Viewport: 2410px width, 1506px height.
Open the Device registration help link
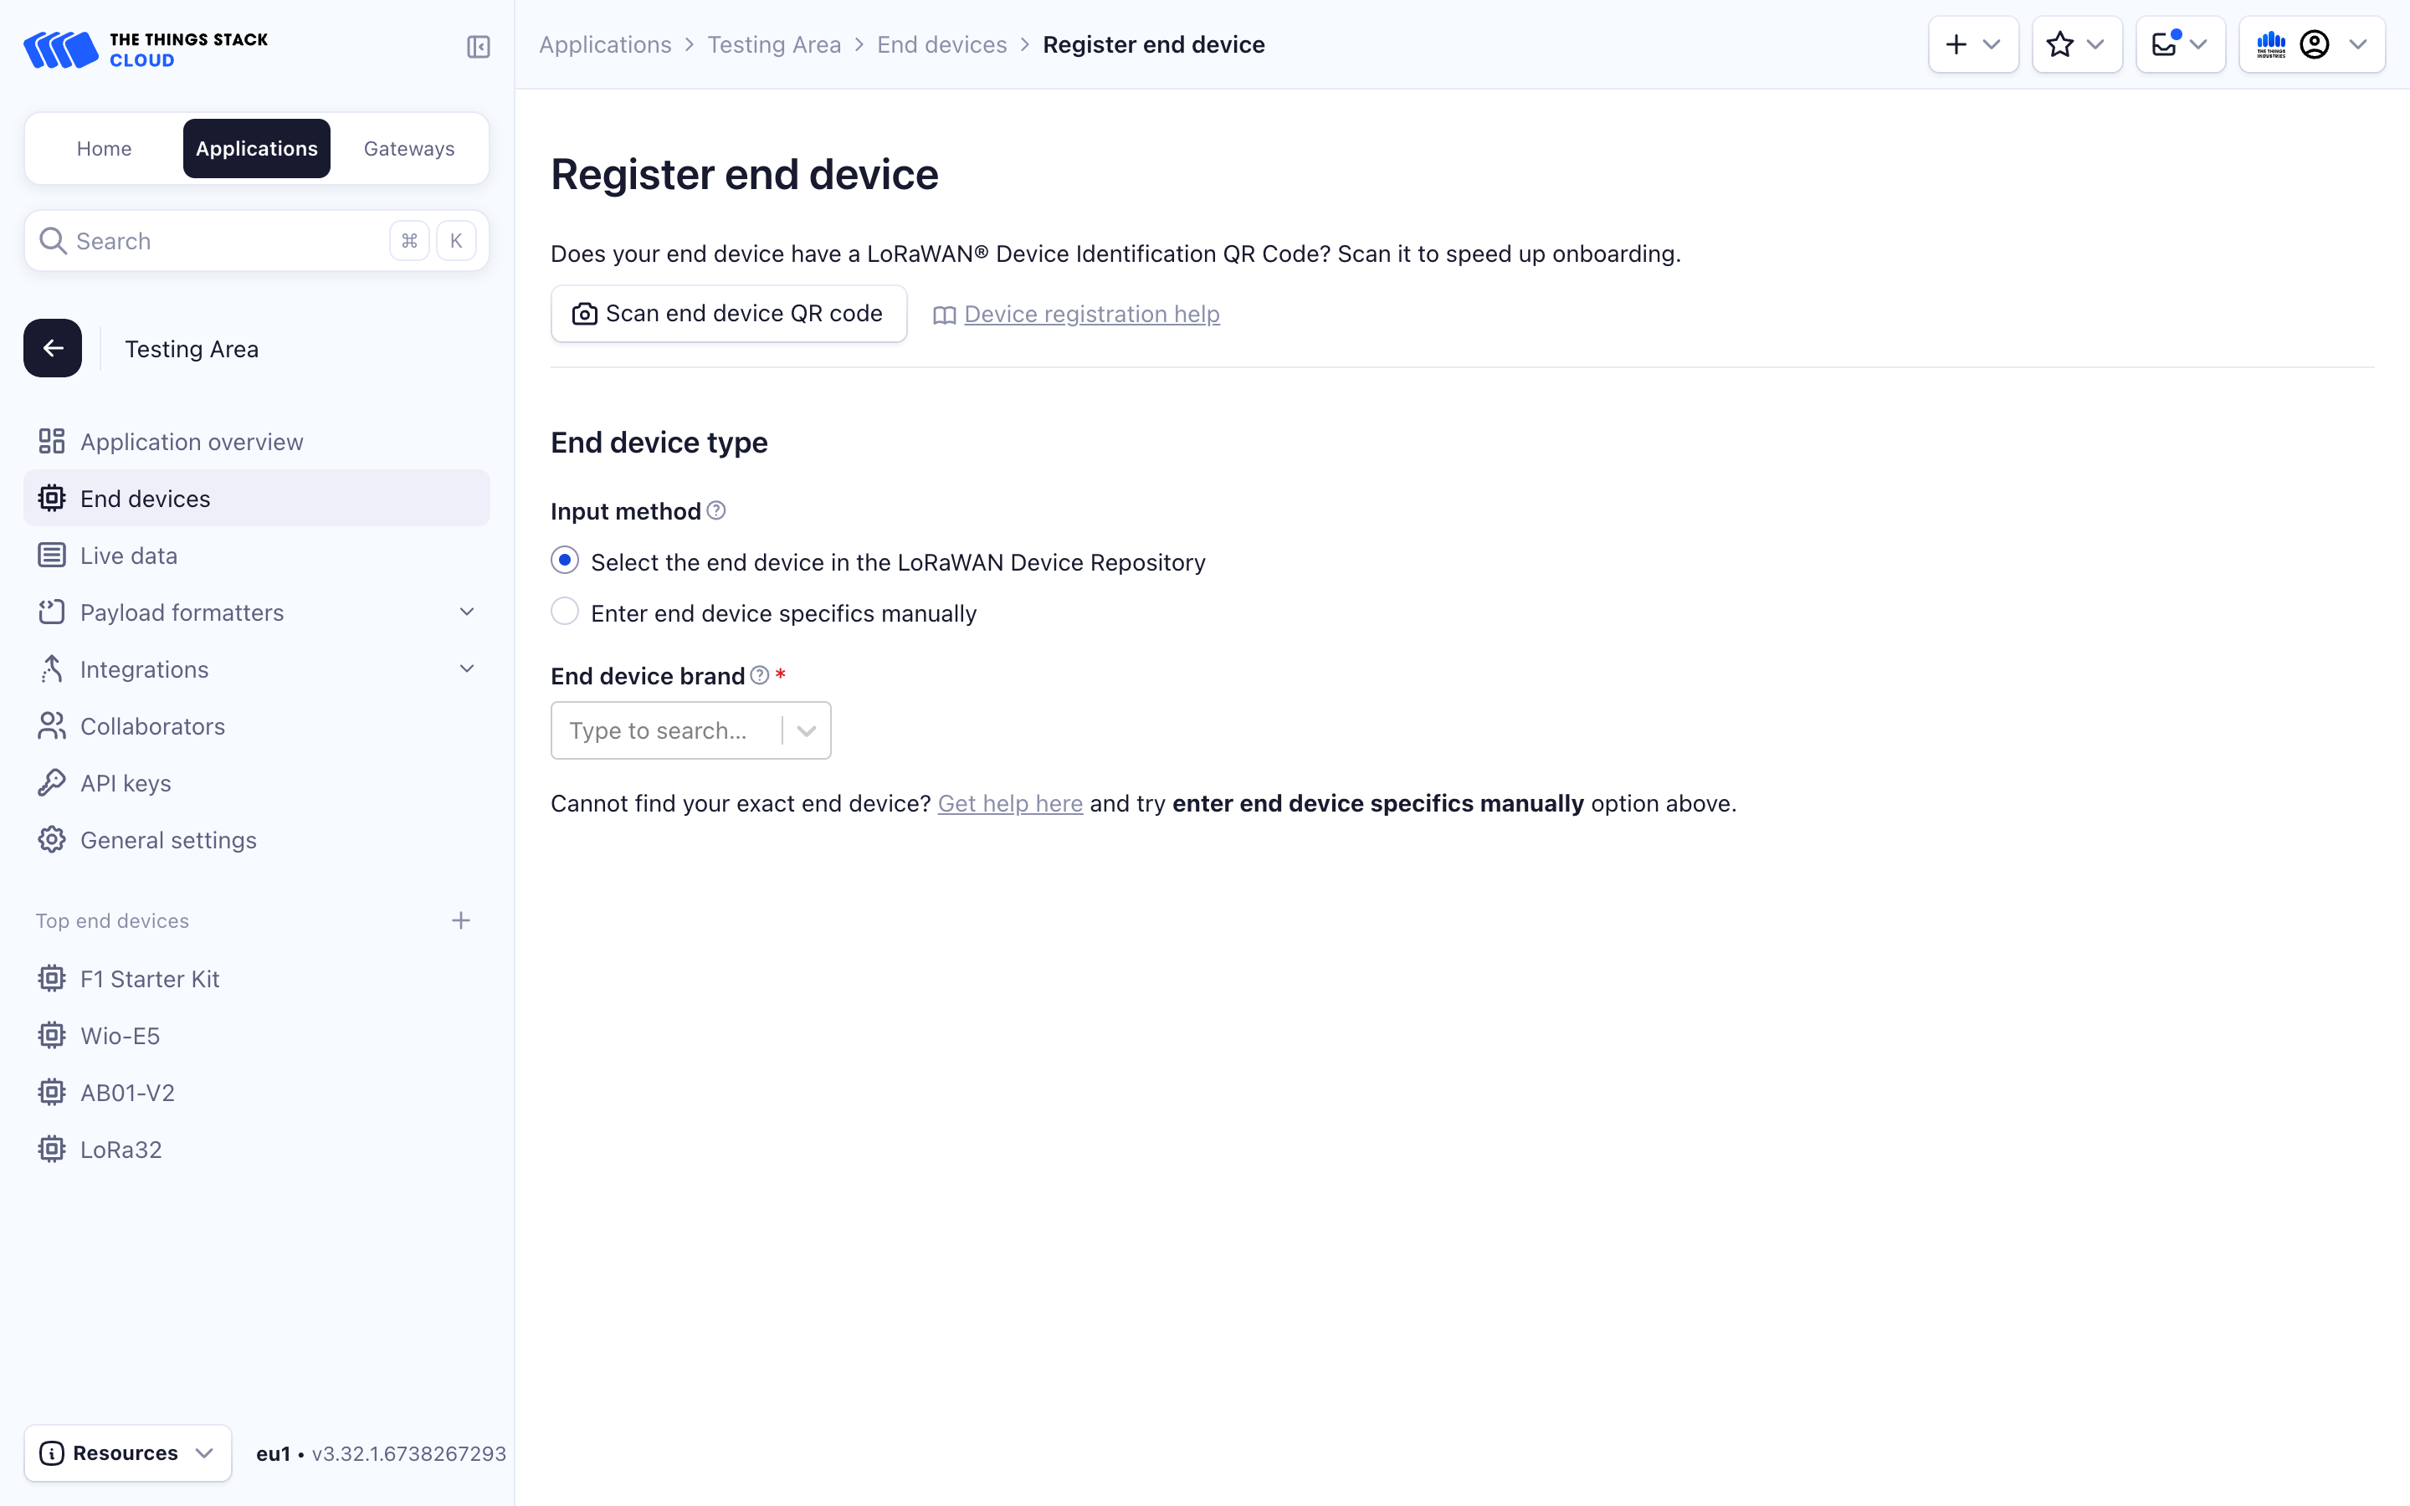(1090, 313)
